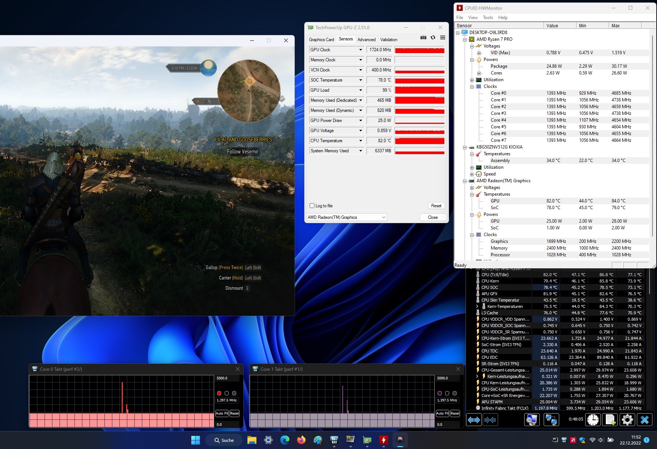Click the HWiNFO blue X close icon
This screenshot has width=657, height=449.
[x=645, y=420]
